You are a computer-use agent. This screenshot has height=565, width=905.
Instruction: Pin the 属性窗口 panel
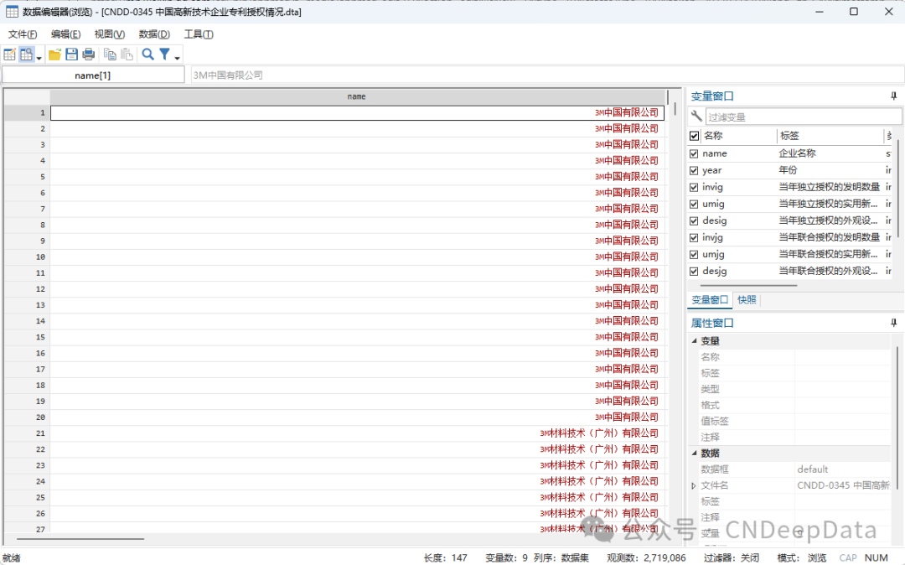893,323
